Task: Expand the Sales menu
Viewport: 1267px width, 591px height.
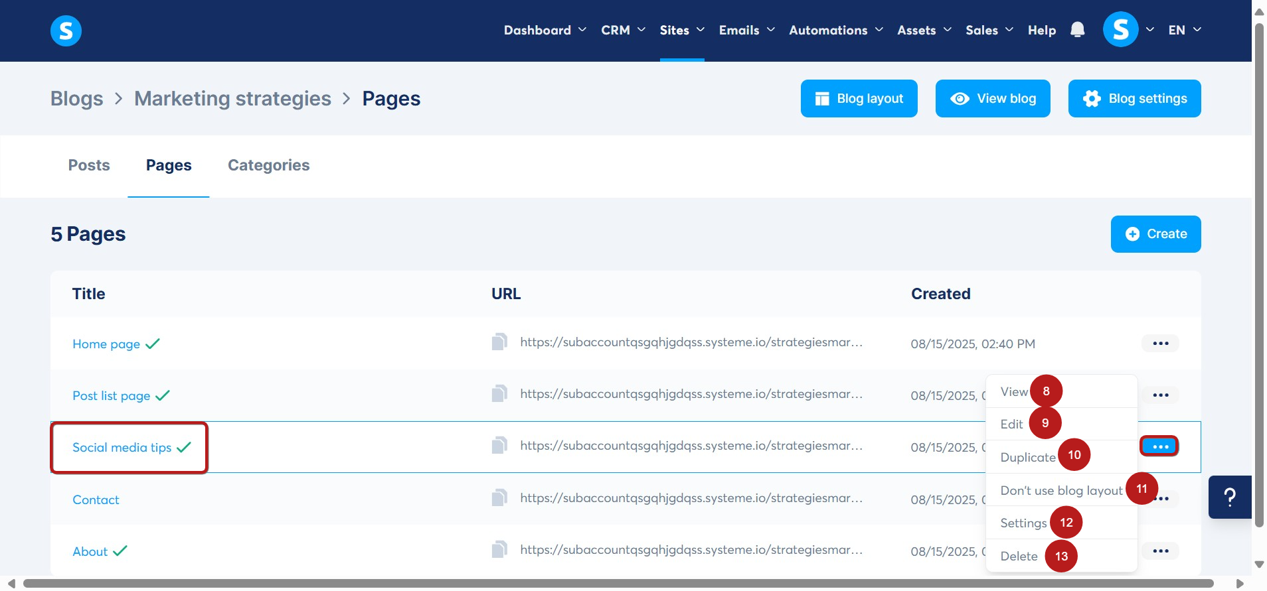Action: click(989, 30)
